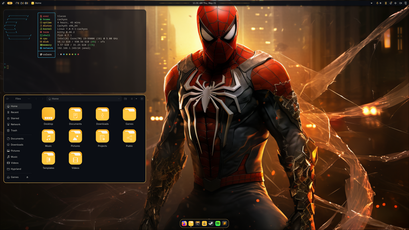
Task: Open the Games folder in grid
Action: [129, 116]
